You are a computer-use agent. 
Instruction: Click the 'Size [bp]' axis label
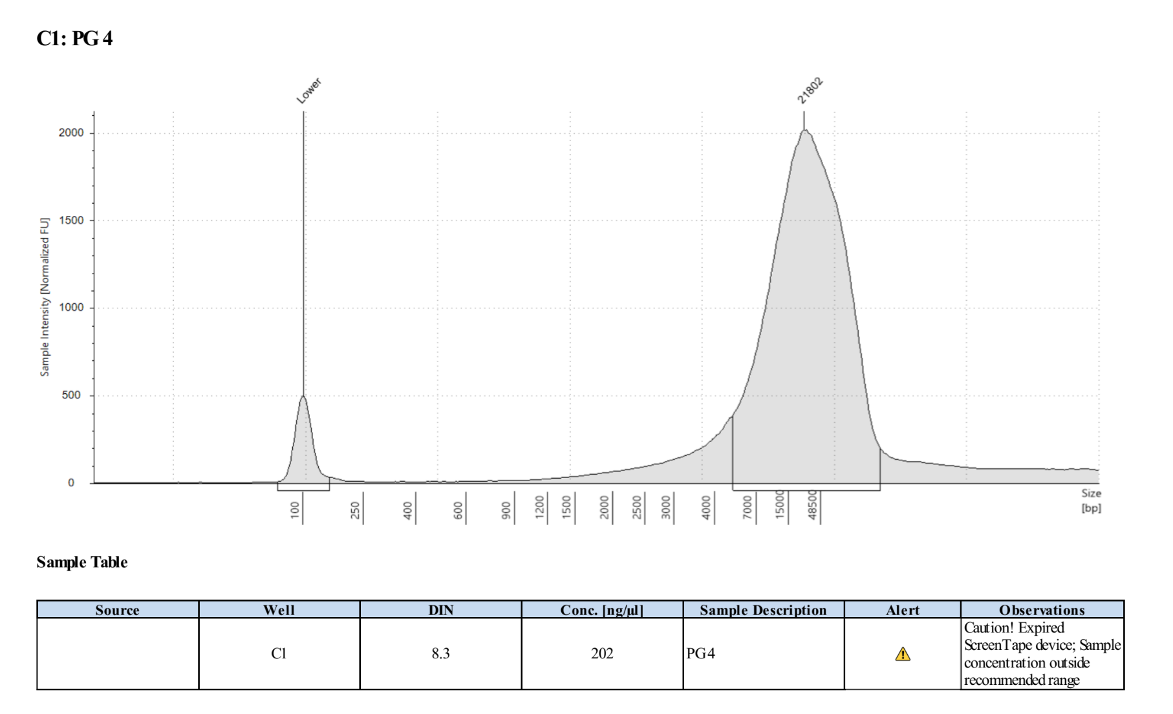[1091, 501]
